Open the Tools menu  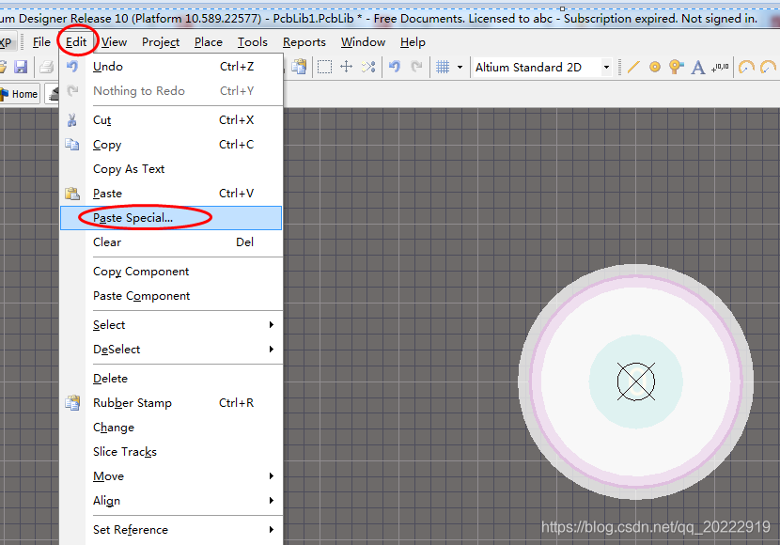pyautogui.click(x=252, y=42)
